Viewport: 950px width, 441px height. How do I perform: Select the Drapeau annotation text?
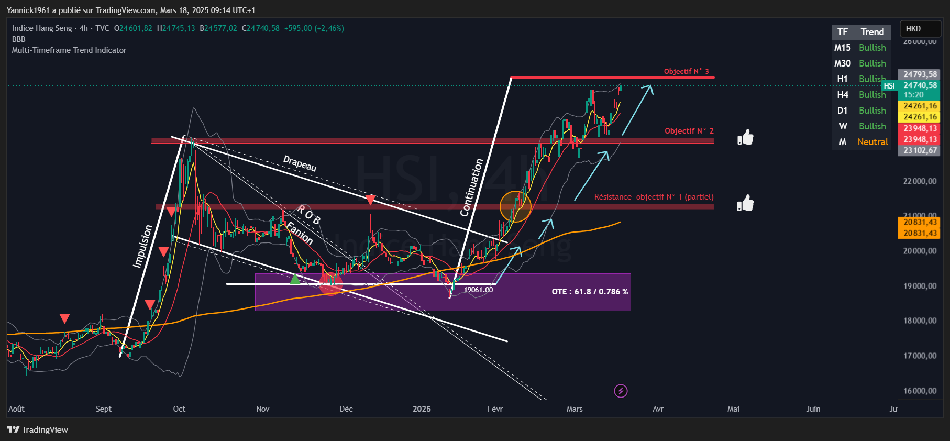[x=300, y=163]
